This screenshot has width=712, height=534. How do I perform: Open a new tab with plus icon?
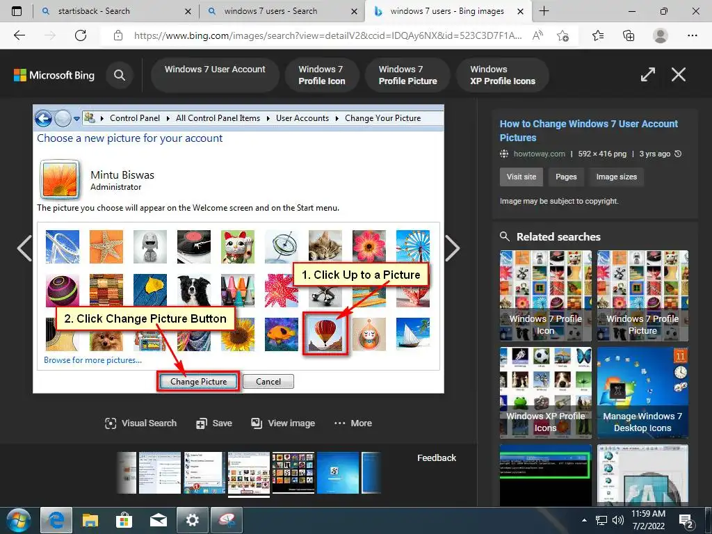coord(544,11)
